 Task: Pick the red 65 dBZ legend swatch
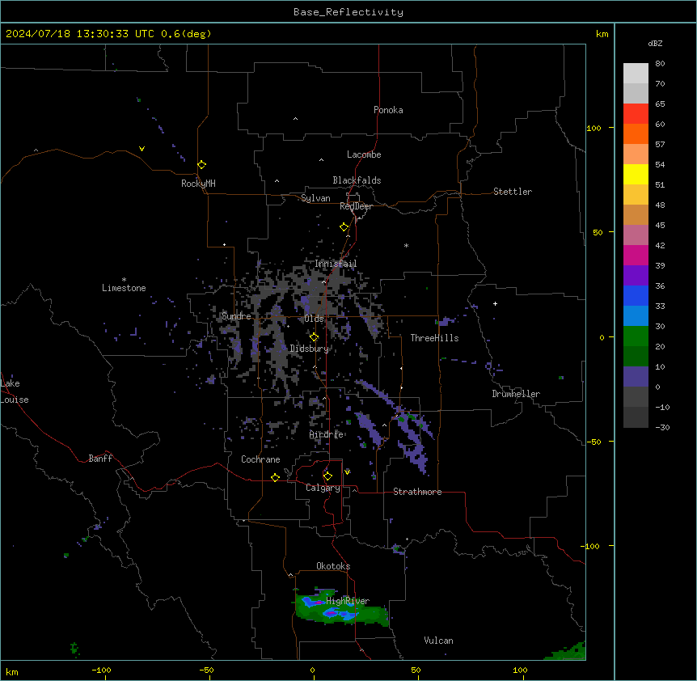coord(636,114)
